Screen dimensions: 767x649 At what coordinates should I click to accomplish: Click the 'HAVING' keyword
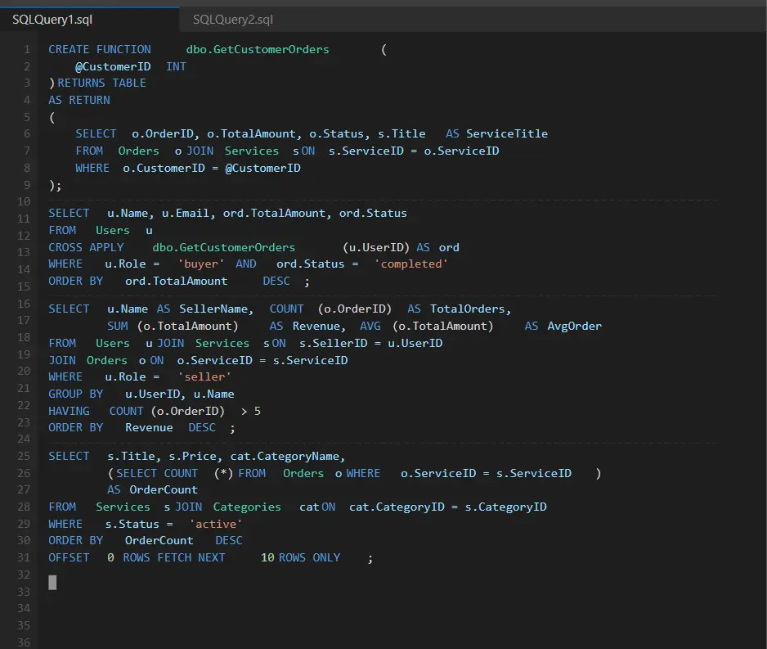pos(69,412)
